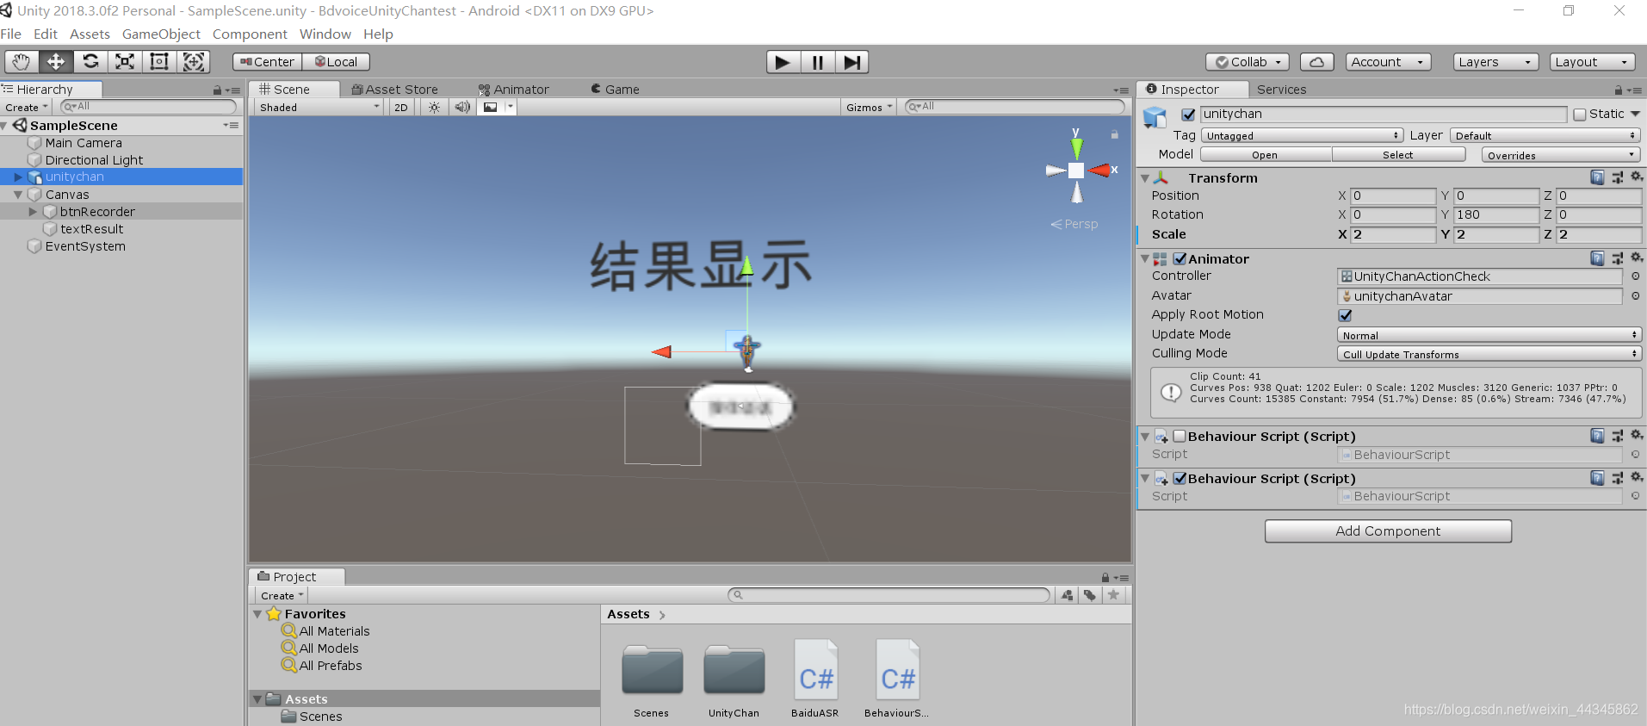Image resolution: width=1647 pixels, height=726 pixels.
Task: Switch to the Asset Store tab
Action: (x=395, y=90)
